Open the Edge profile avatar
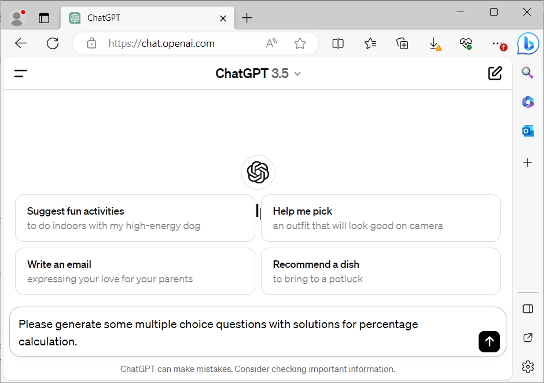 point(17,18)
